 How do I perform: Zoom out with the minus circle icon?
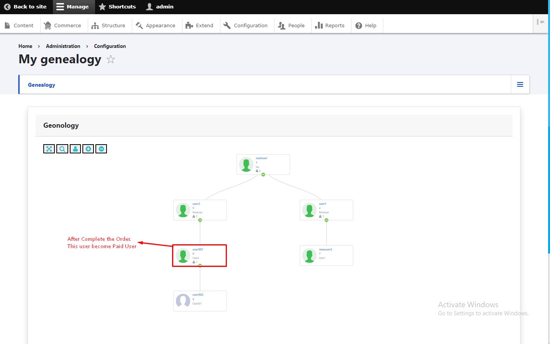[101, 149]
